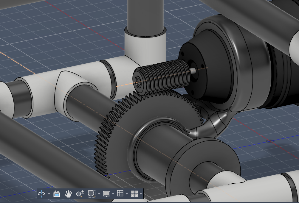Select the Pan hand tool

69,194
